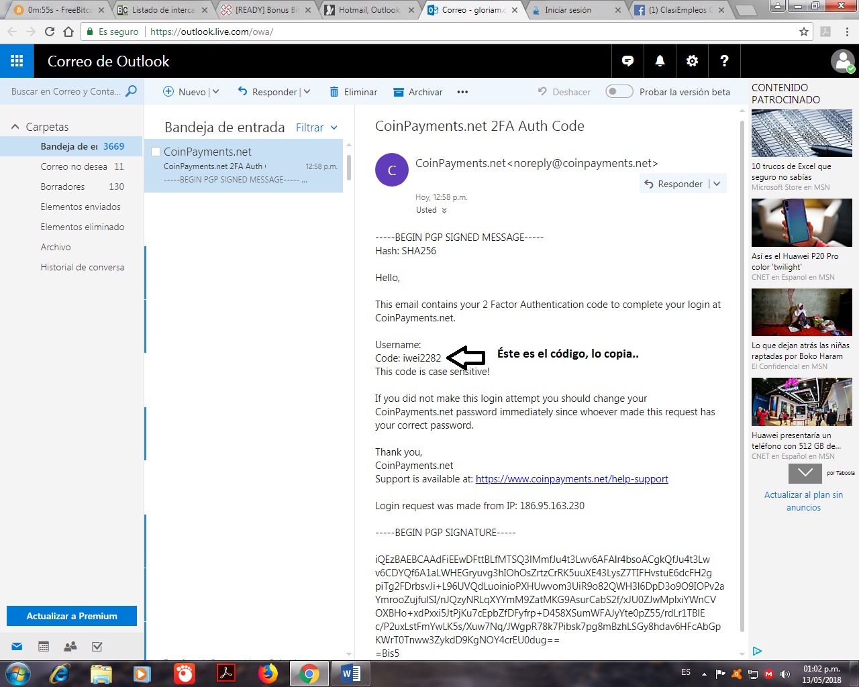This screenshot has height=687, width=859.
Task: Open the Mail view icon at bottom
Action: (x=17, y=647)
